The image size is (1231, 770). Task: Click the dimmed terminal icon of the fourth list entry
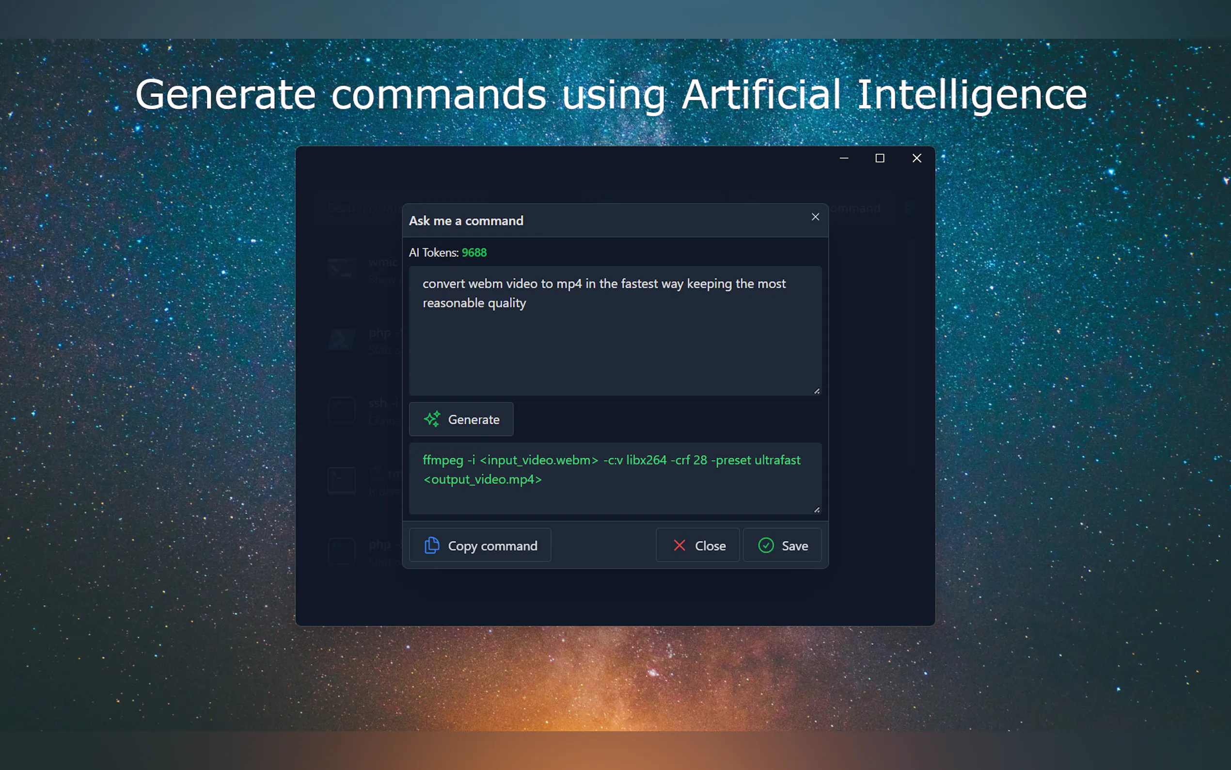[x=341, y=480]
